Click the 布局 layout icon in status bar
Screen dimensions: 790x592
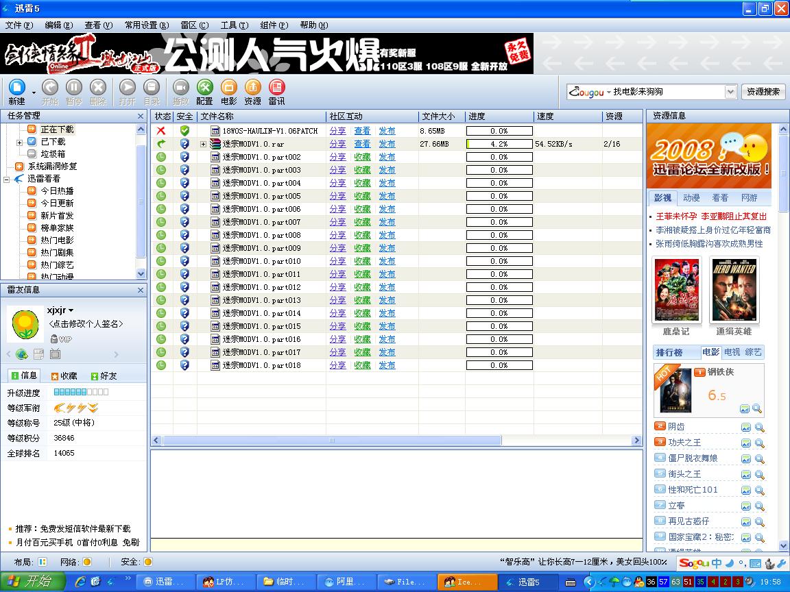pyautogui.click(x=43, y=562)
